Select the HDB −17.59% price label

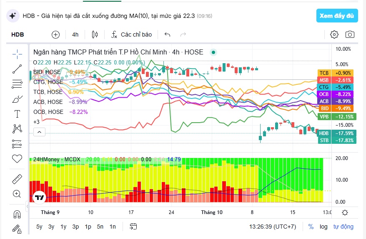337,133
